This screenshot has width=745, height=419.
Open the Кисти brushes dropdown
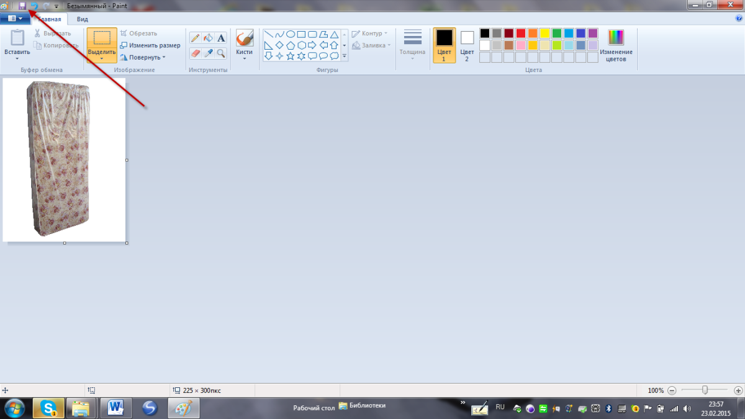245,45
